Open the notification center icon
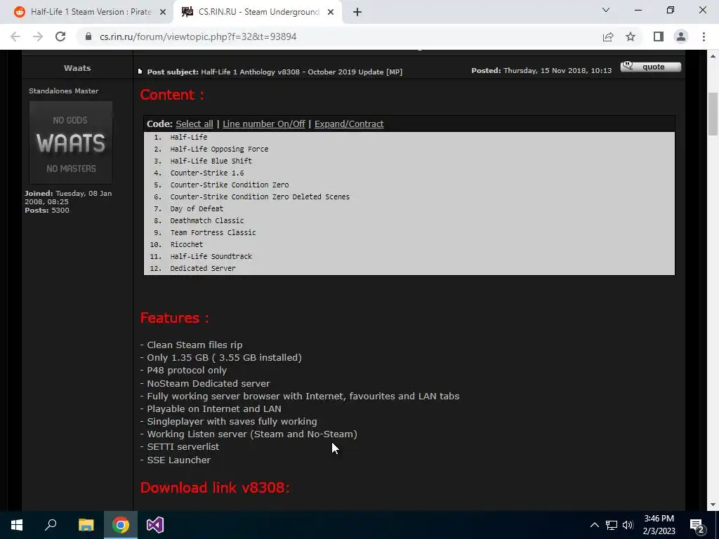The height and width of the screenshot is (539, 719). [x=697, y=525]
